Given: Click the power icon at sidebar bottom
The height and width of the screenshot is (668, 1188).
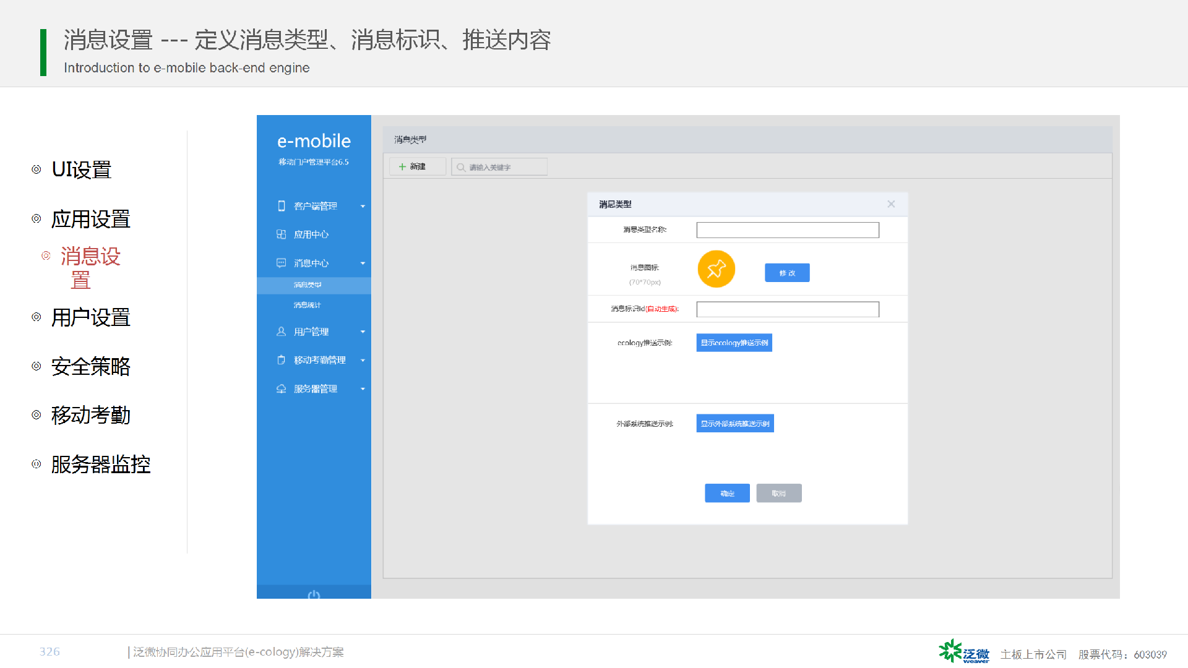Looking at the screenshot, I should point(314,594).
